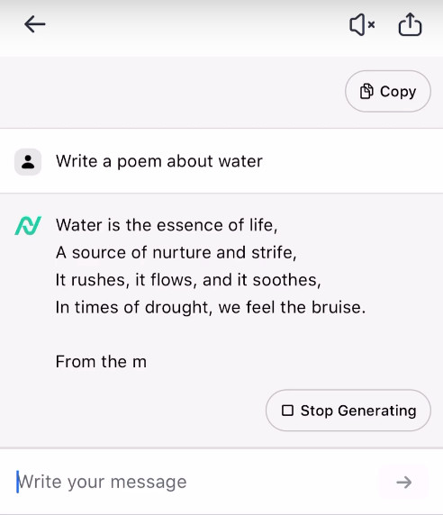The height and width of the screenshot is (515, 443).
Task: Click the square stop icon
Action: point(287,411)
